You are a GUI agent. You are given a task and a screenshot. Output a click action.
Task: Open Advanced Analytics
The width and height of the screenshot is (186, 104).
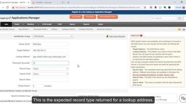(104, 29)
